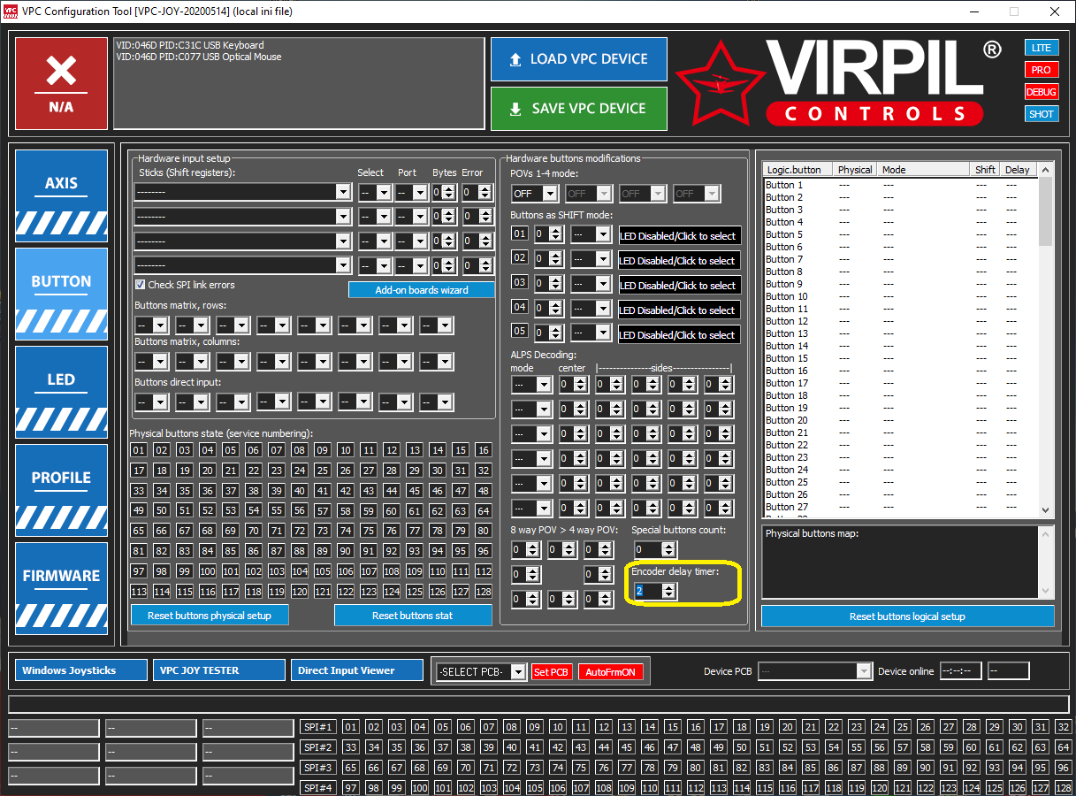Toggle AutoFrmON button
The height and width of the screenshot is (796, 1076).
coord(611,672)
